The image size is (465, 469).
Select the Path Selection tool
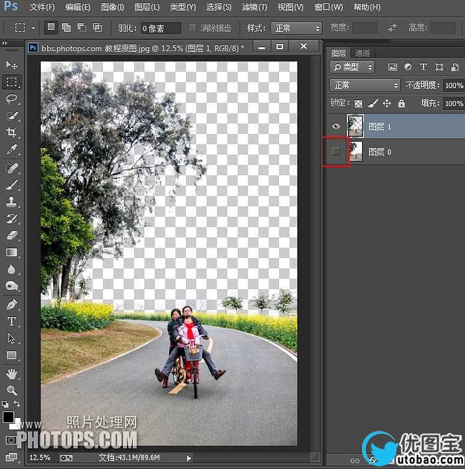coord(11,338)
